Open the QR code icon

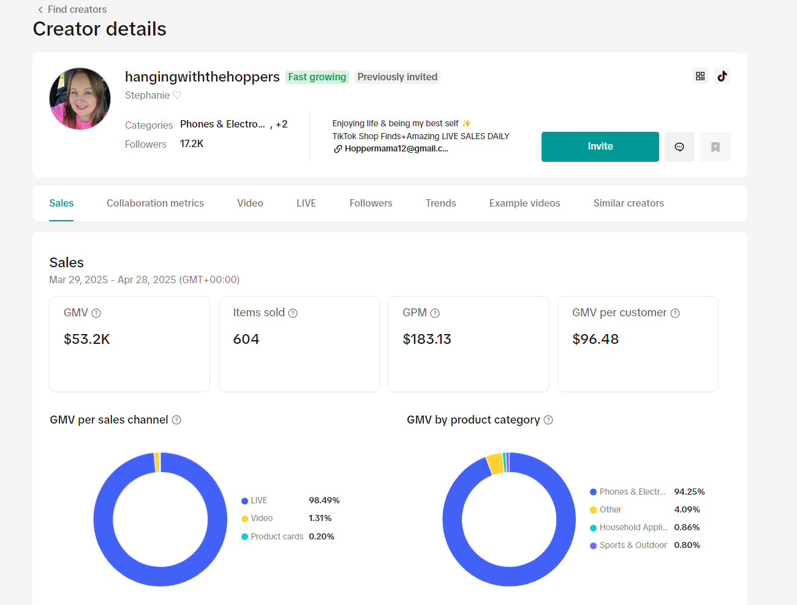point(700,76)
